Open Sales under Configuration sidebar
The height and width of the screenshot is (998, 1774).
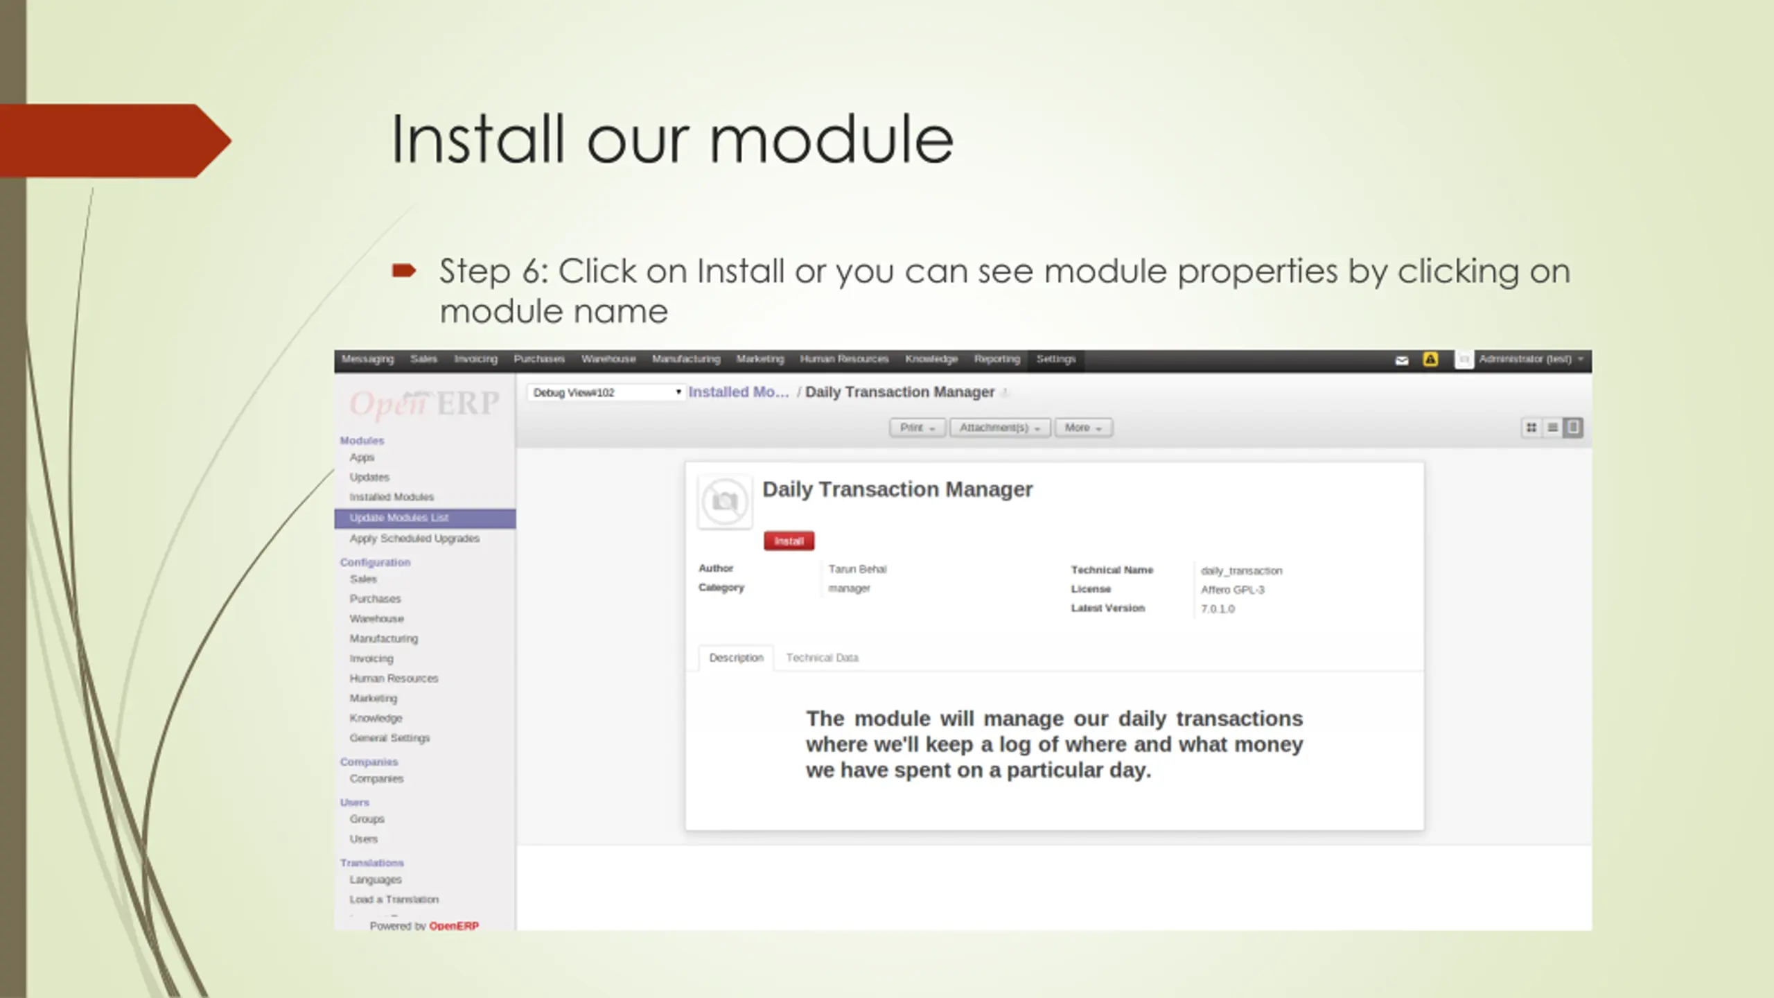click(x=363, y=579)
